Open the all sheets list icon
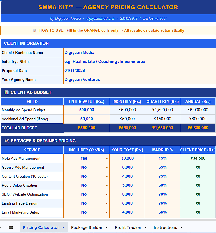 point(11,227)
